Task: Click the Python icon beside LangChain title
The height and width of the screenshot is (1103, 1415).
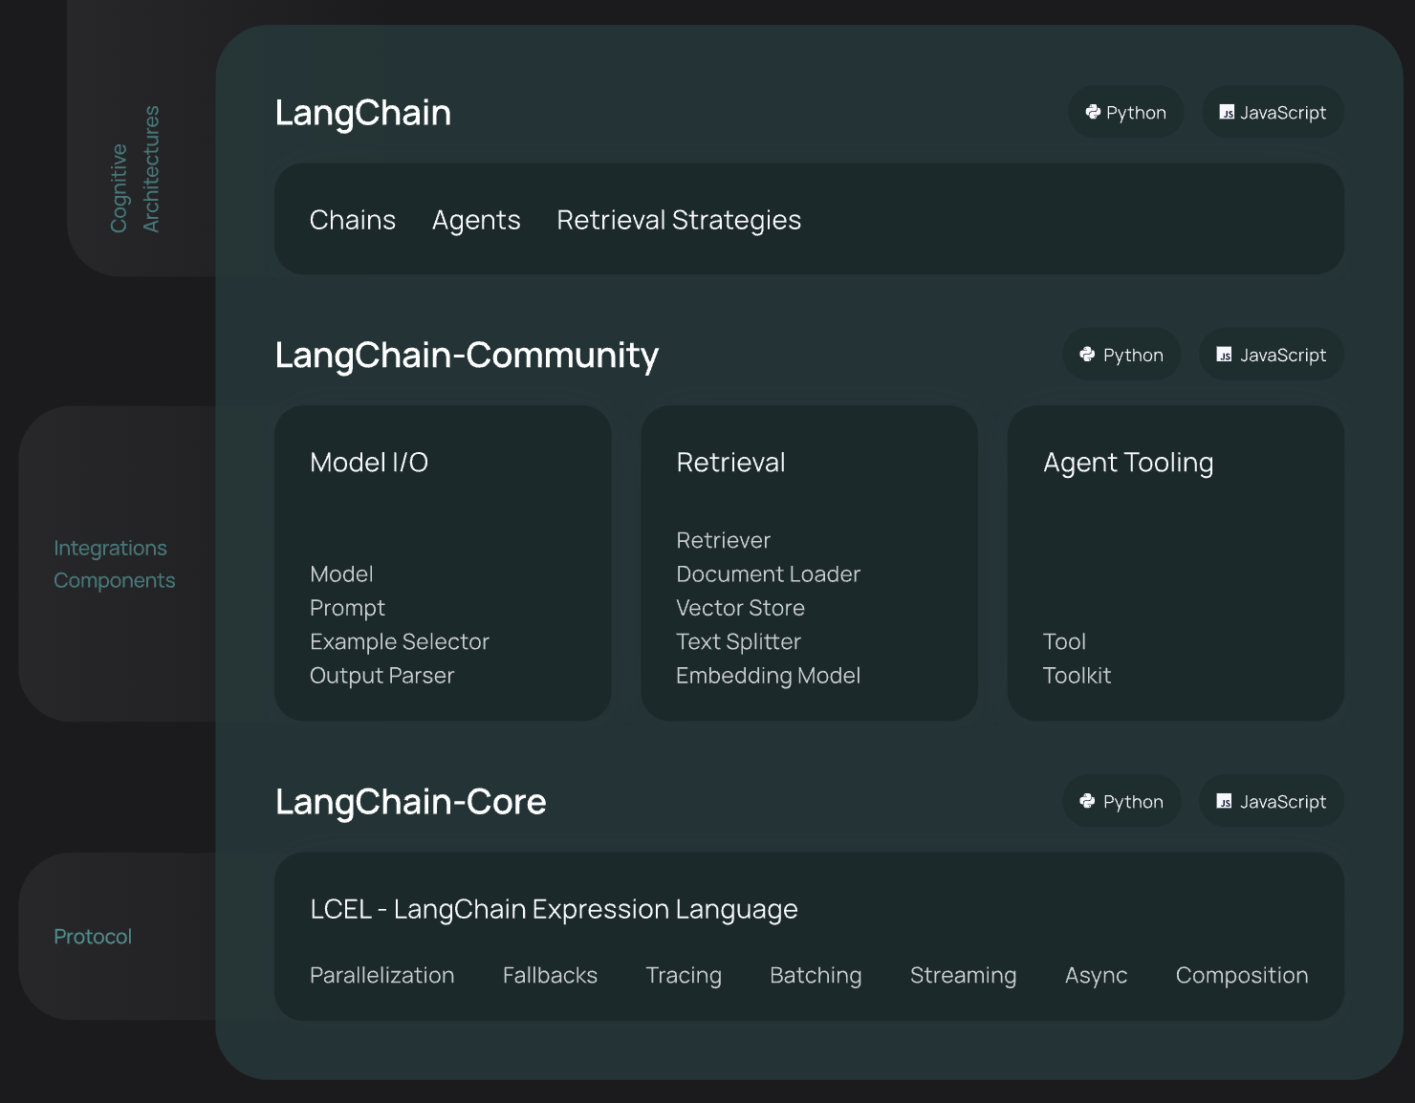Action: pos(1093,113)
